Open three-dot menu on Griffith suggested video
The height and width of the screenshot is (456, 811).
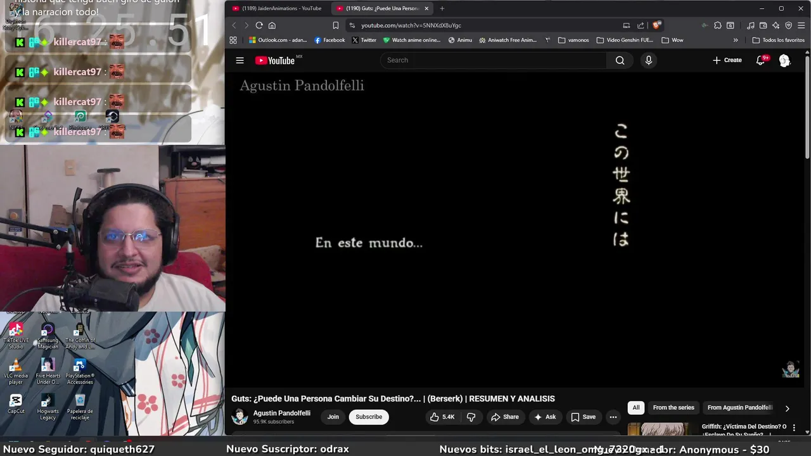tap(794, 428)
